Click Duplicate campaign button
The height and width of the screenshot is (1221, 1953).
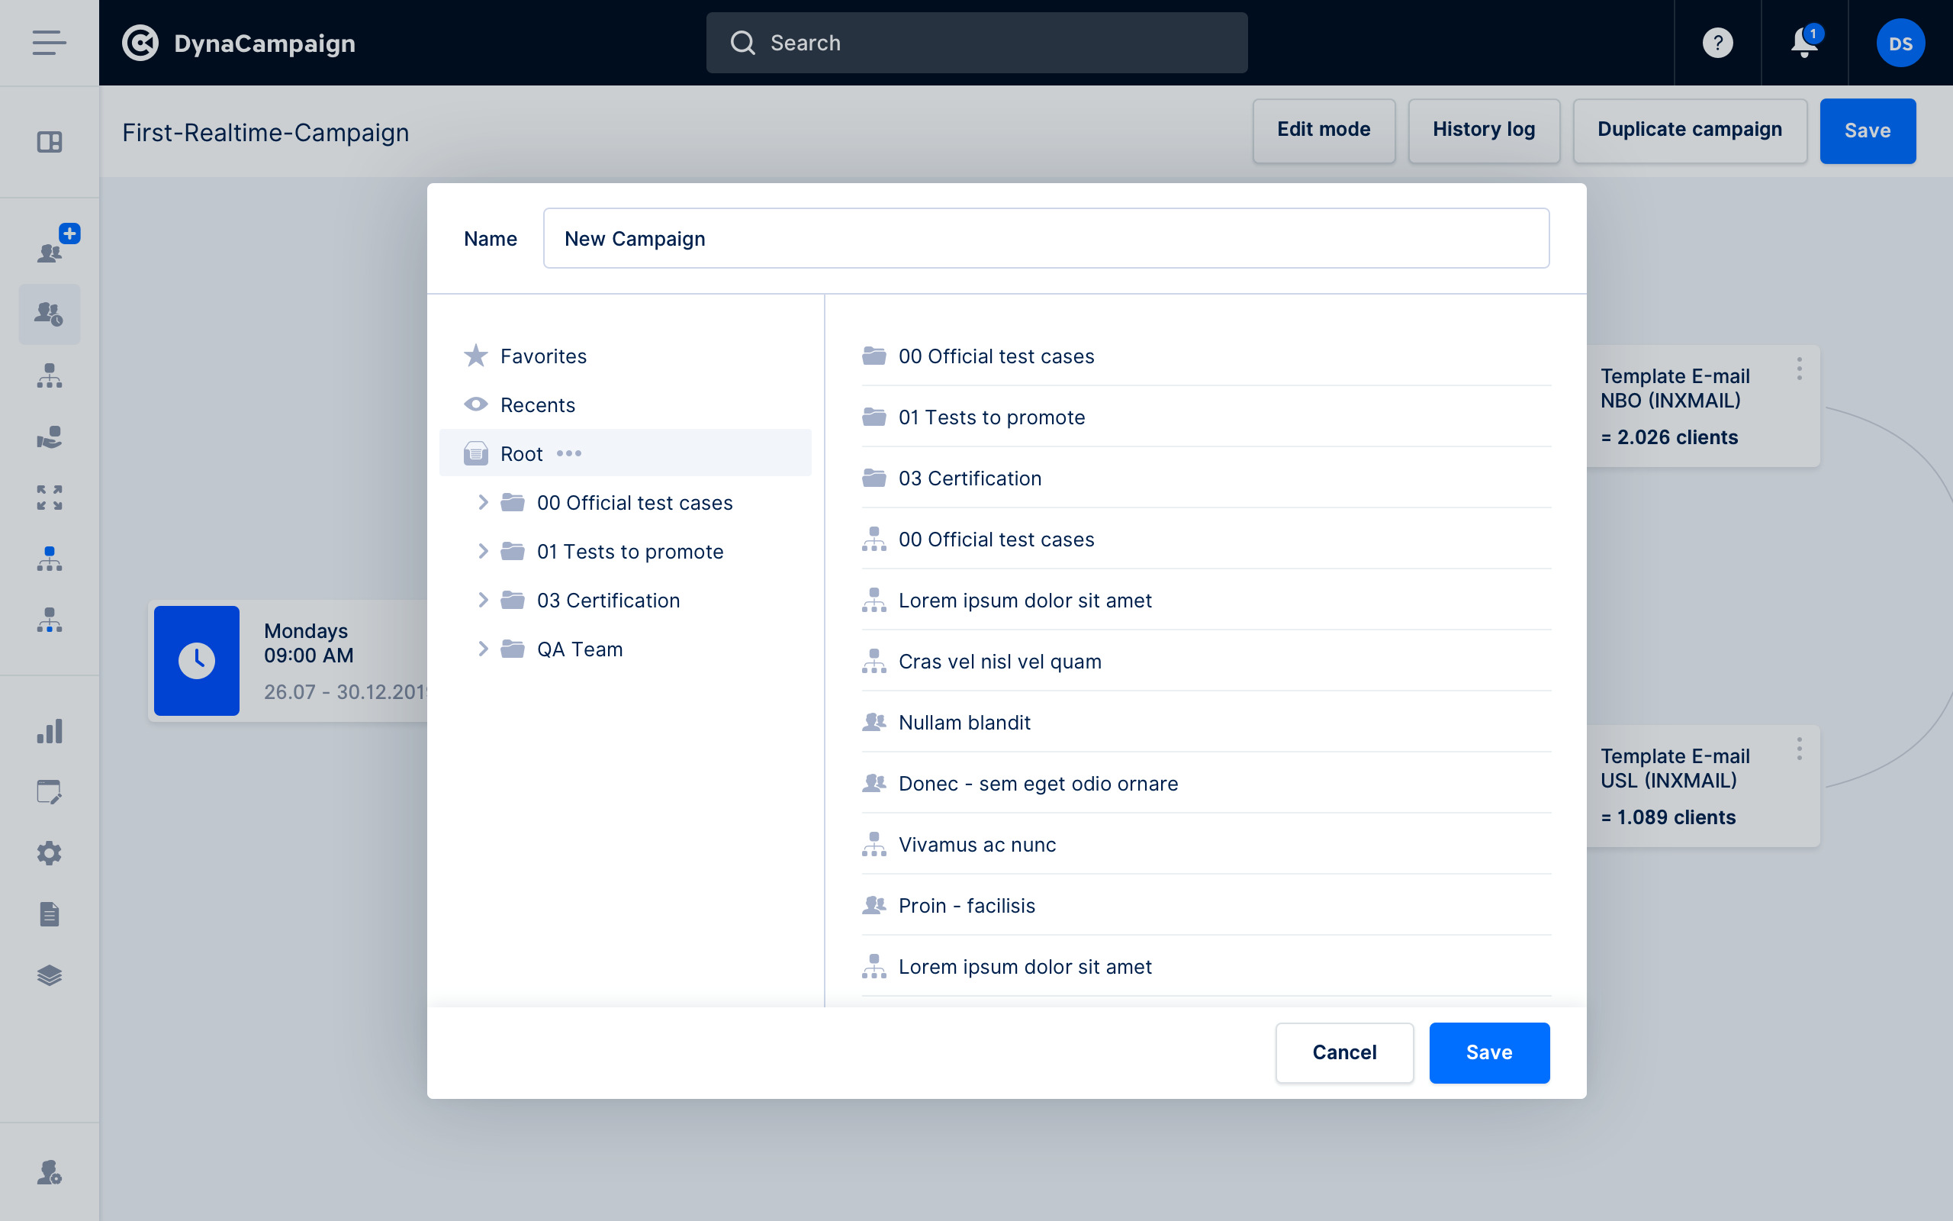[1689, 130]
